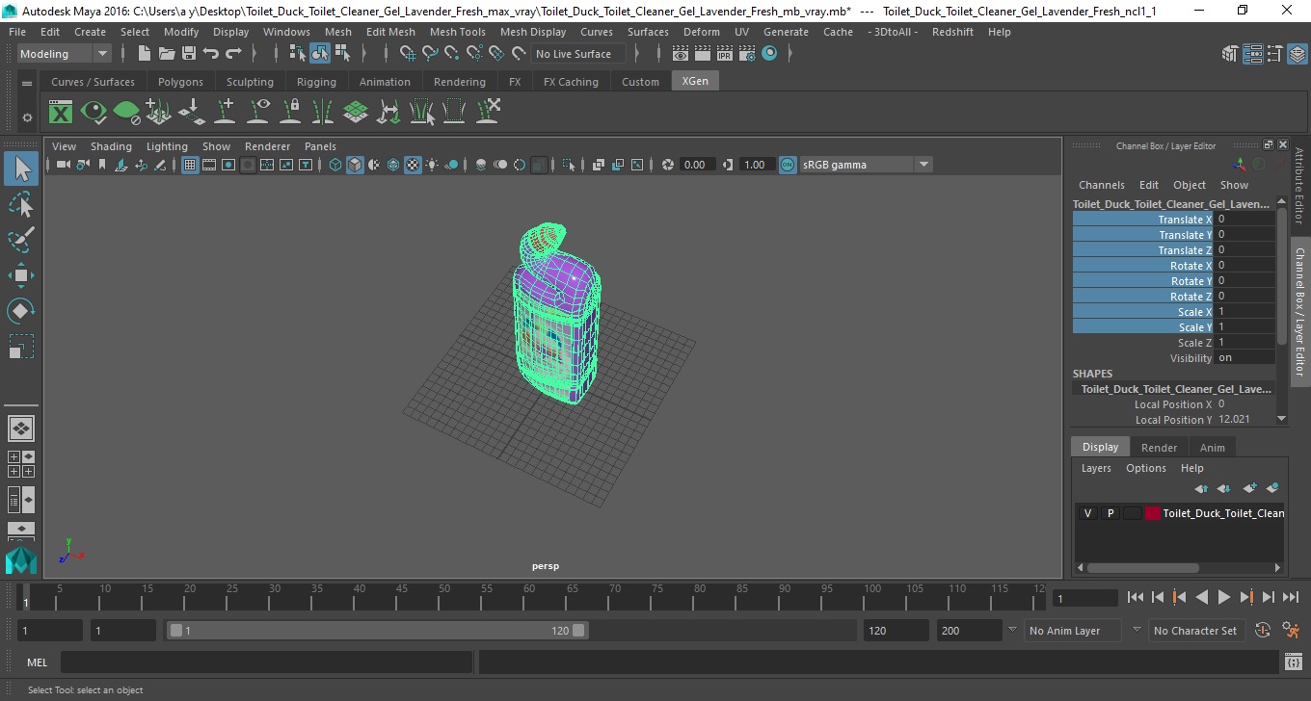Select the Paint Selection tool
This screenshot has height=701, width=1311.
coord(21,240)
